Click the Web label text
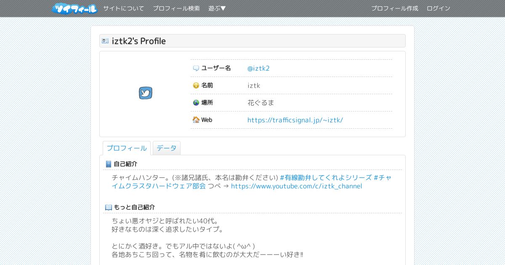The width and height of the screenshot is (505, 265). (x=207, y=120)
